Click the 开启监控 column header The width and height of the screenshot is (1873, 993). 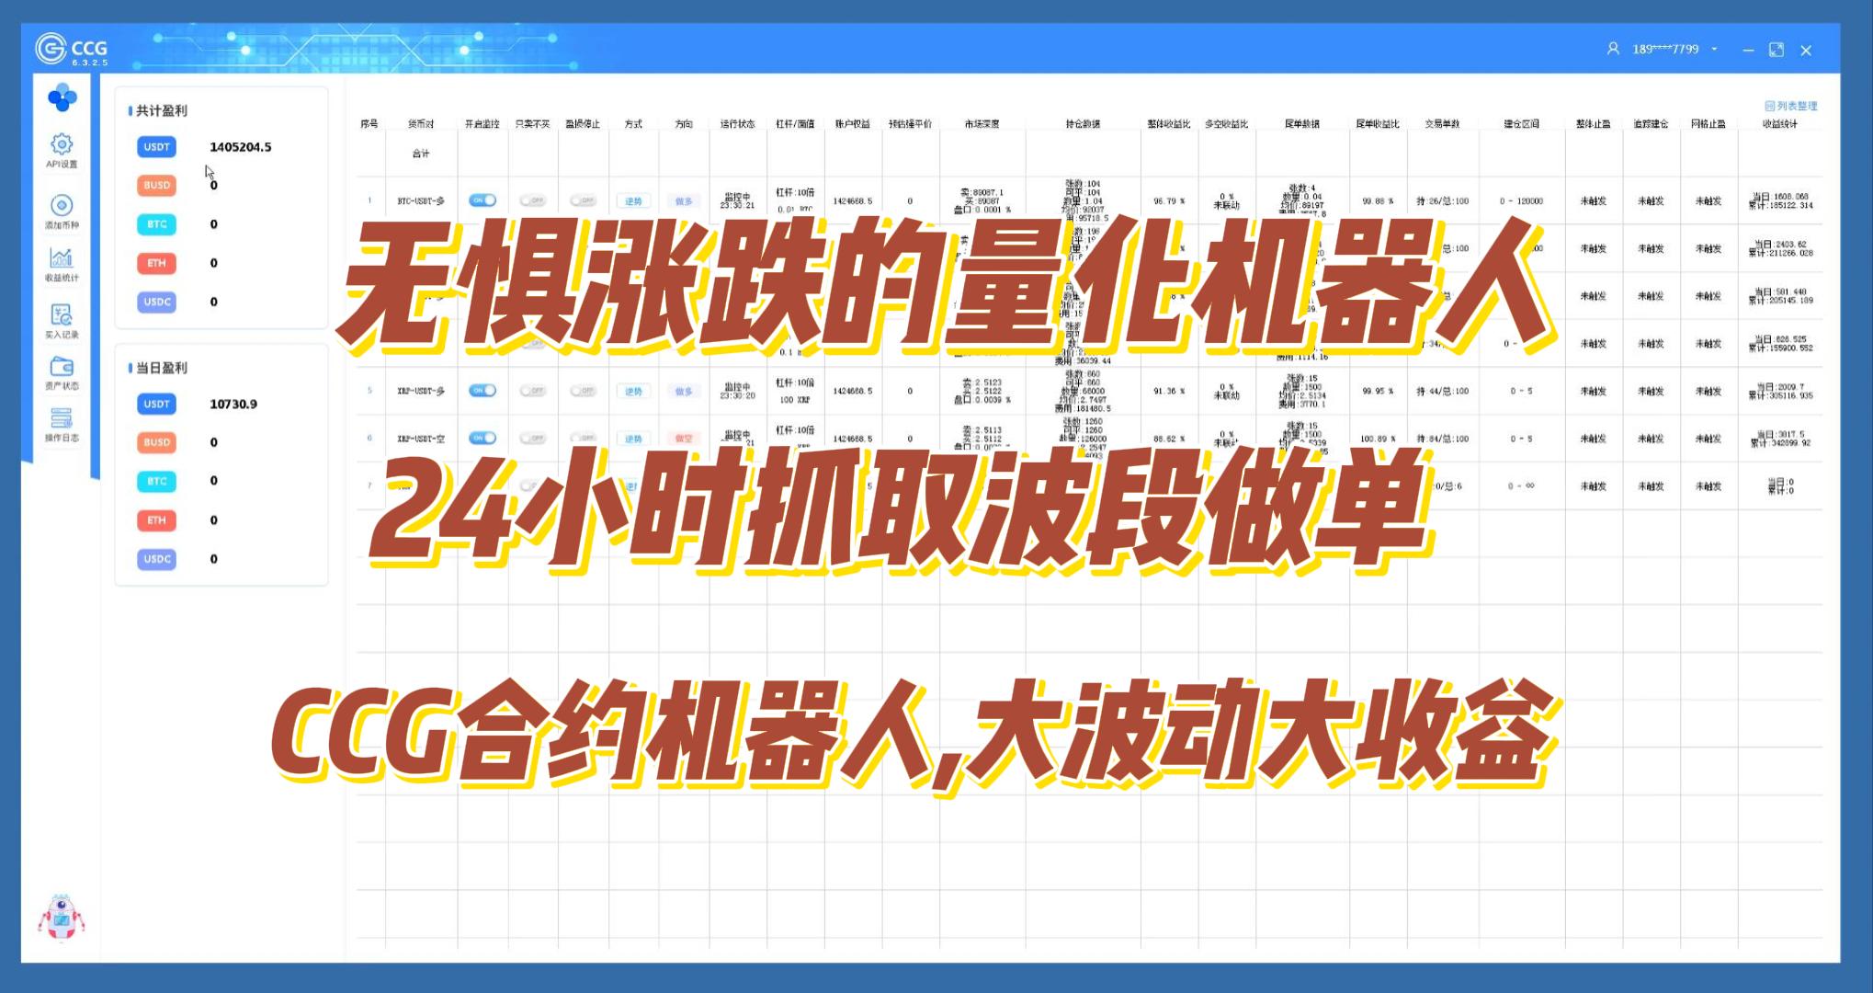coord(482,123)
